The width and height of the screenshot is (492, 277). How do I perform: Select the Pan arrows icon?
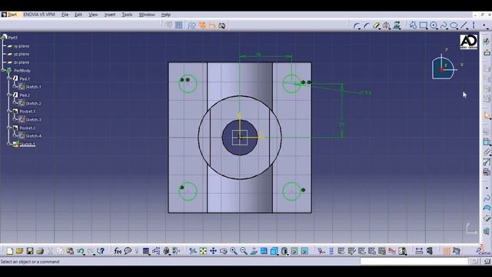click(214, 251)
